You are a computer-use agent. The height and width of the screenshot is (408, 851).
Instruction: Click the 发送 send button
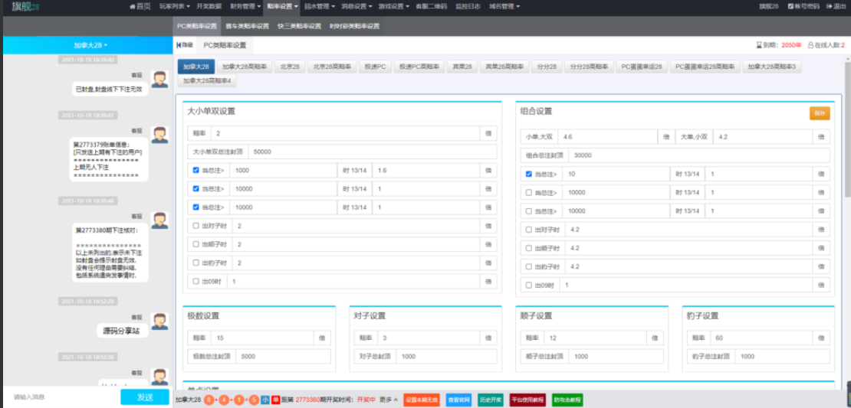pos(144,397)
